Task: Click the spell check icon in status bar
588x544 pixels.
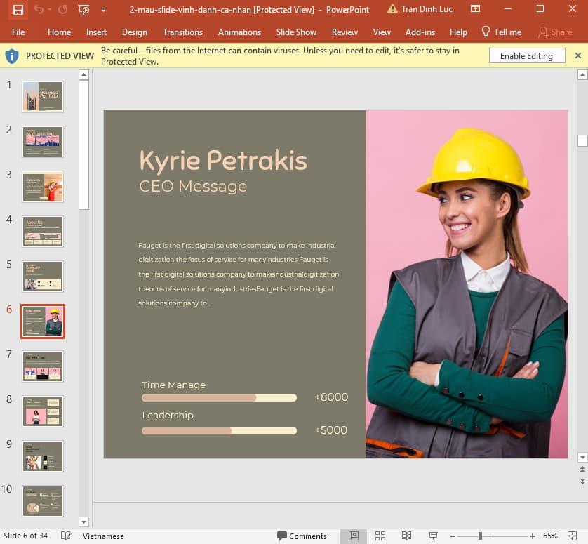Action: coord(66,536)
